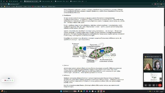Open the apps grid in bookmarks bar
This screenshot has height=93, width=165.
coord(2,6)
